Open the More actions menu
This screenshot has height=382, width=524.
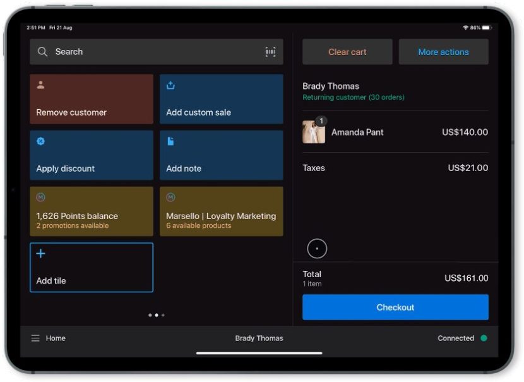click(444, 52)
